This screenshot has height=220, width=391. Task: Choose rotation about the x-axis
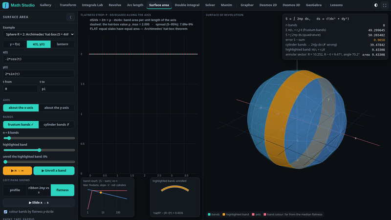tap(21, 108)
